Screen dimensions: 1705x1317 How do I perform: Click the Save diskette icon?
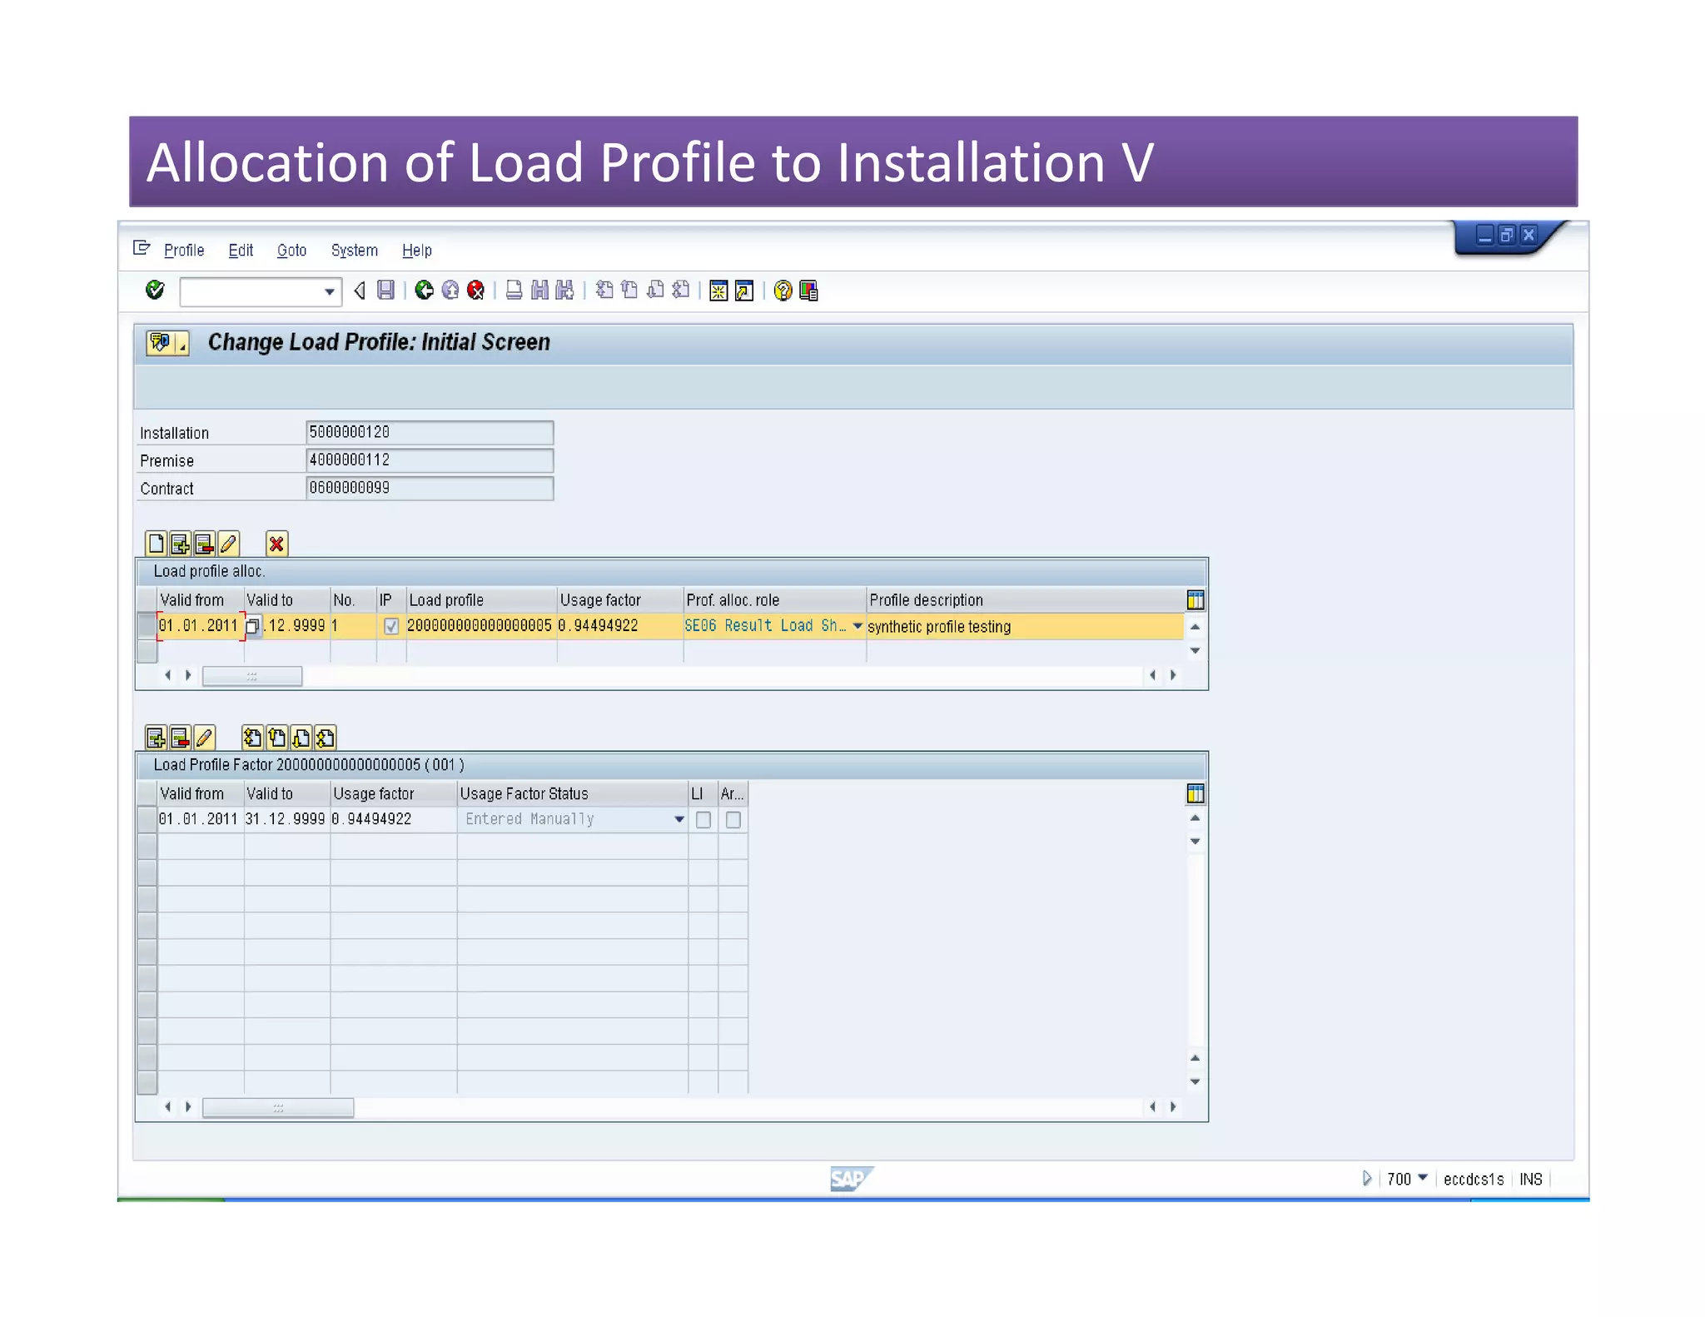(385, 290)
